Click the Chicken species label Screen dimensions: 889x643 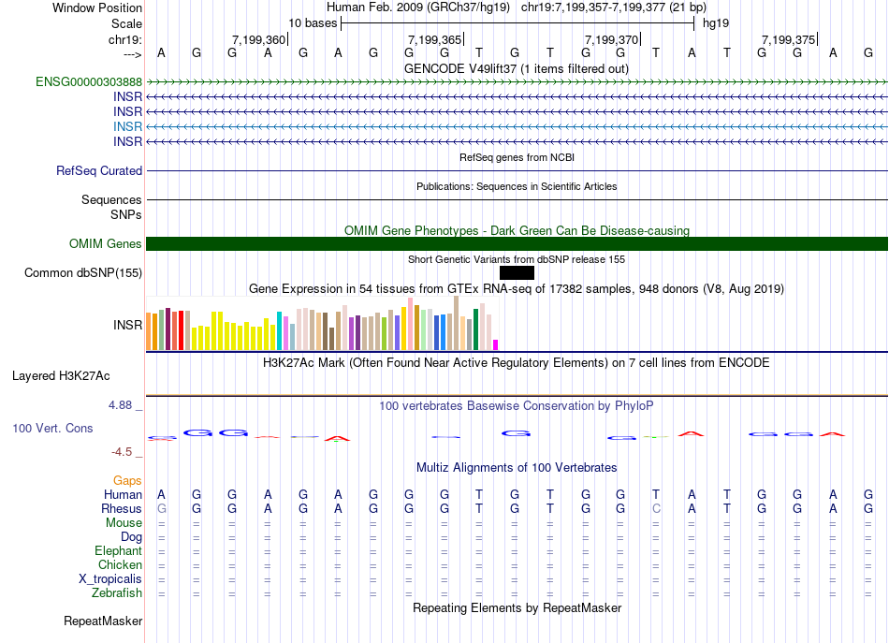click(x=120, y=564)
